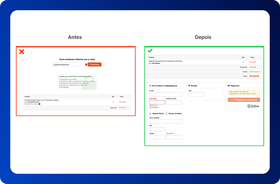Image resolution: width=280 pixels, height=184 pixels.
Task: Click the location pin icon beside Entrega
Action: point(189,86)
